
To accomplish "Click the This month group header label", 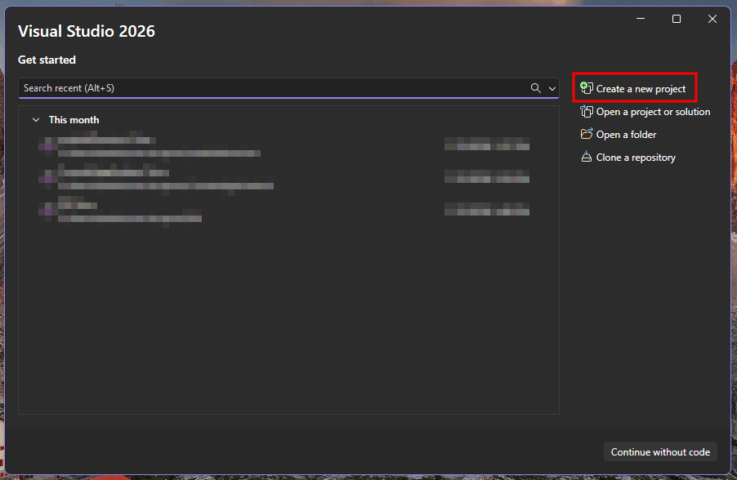I will tap(74, 120).
